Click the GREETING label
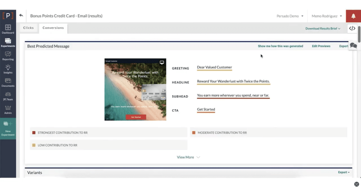Viewport: 361px width, 187px height. click(180, 68)
